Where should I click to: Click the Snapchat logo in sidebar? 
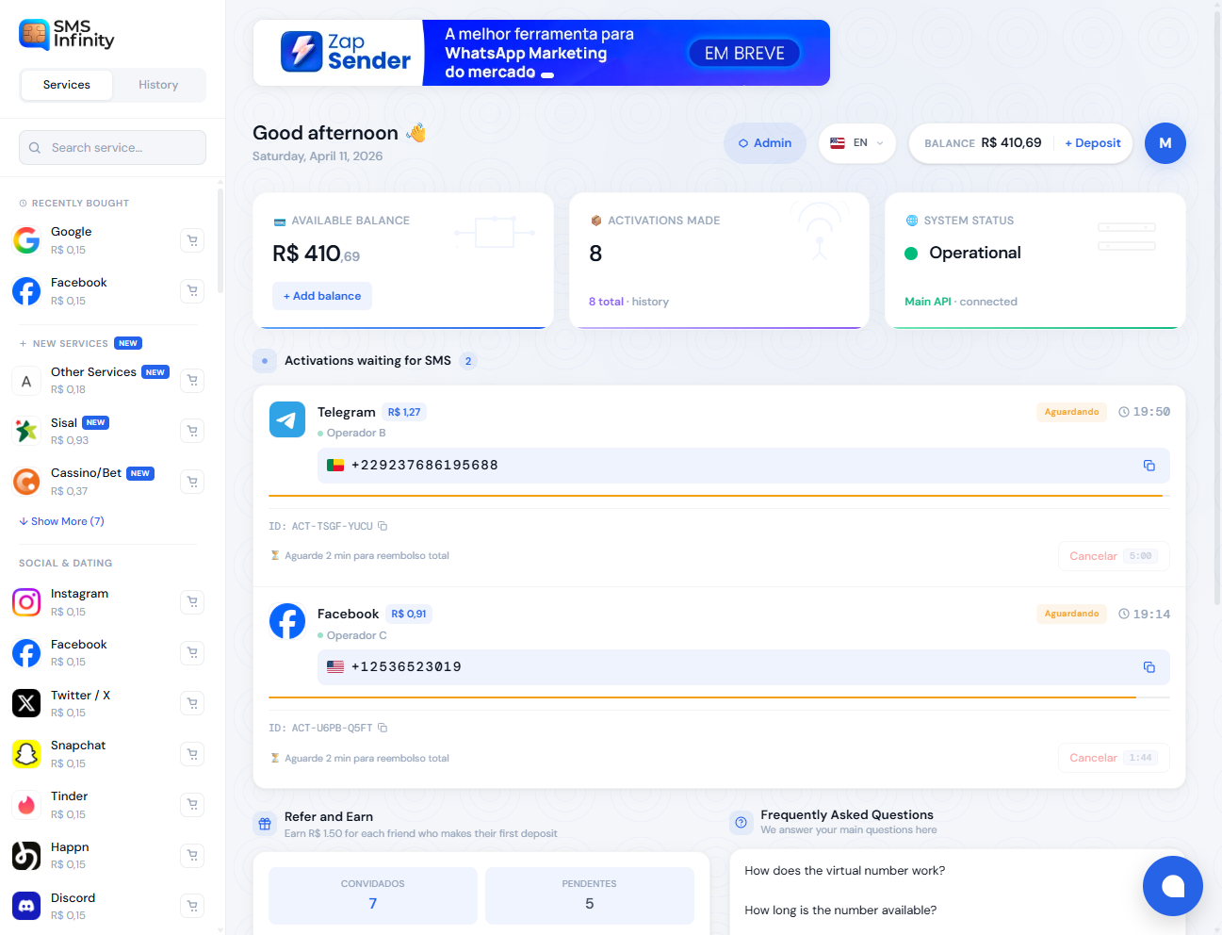[x=26, y=754]
